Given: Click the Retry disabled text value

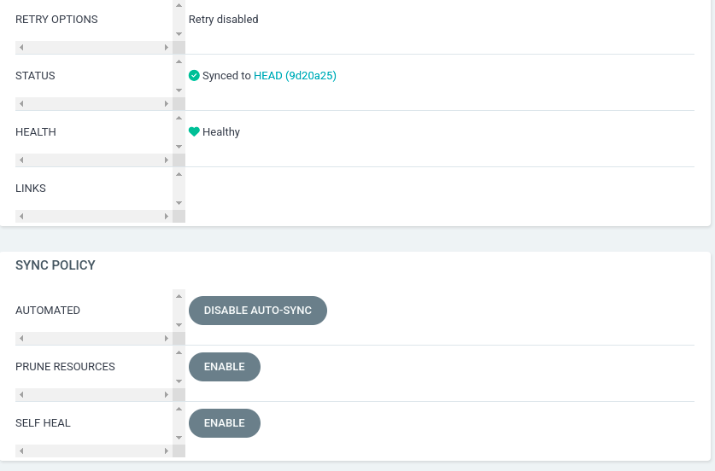Looking at the screenshot, I should point(224,20).
